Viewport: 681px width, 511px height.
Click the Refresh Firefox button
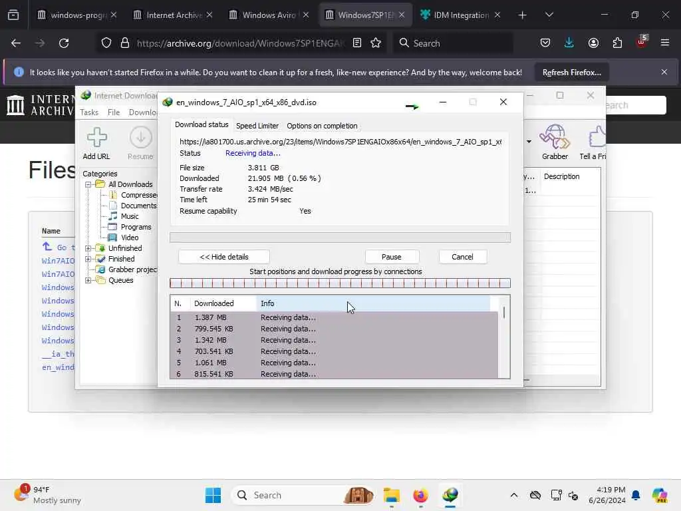point(571,72)
